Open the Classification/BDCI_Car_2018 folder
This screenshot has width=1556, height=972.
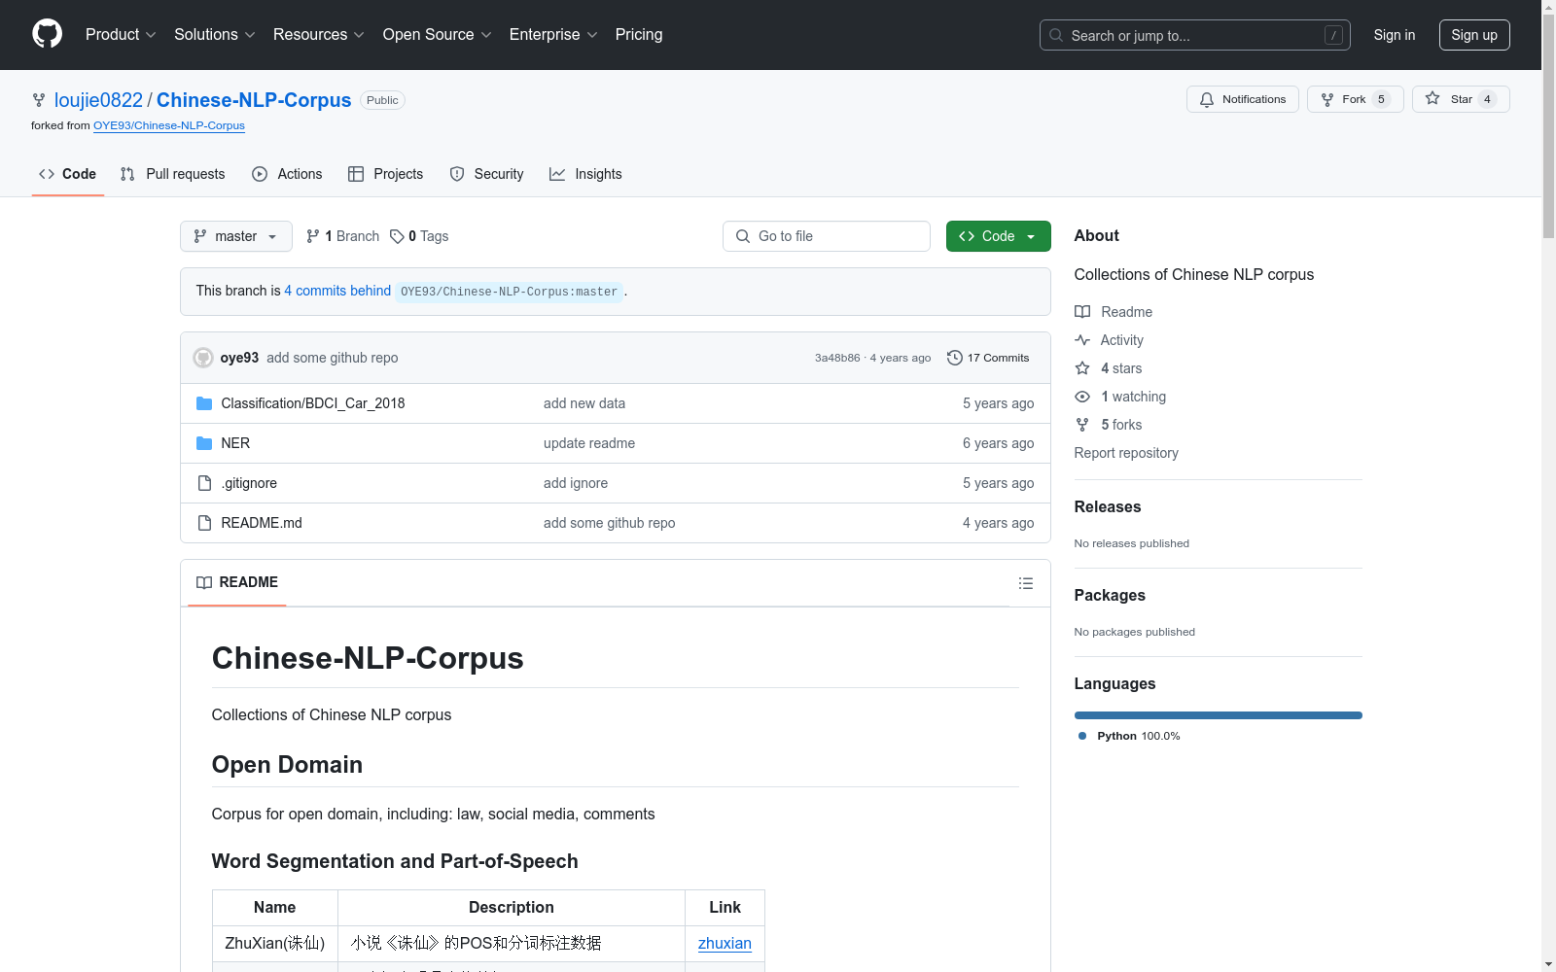click(x=313, y=403)
